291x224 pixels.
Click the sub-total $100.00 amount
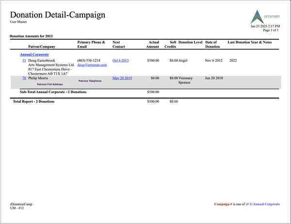click(x=153, y=92)
